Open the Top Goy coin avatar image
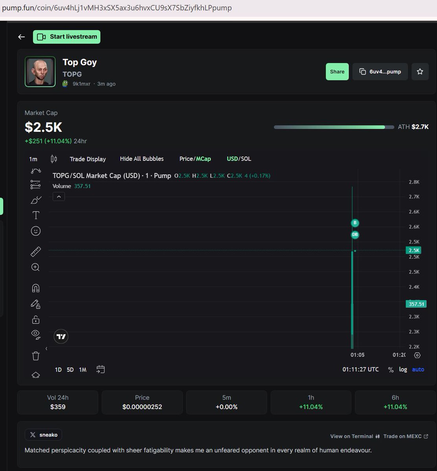 pos(40,71)
